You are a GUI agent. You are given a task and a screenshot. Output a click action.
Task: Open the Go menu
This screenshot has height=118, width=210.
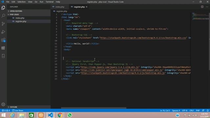[x=36, y=2]
